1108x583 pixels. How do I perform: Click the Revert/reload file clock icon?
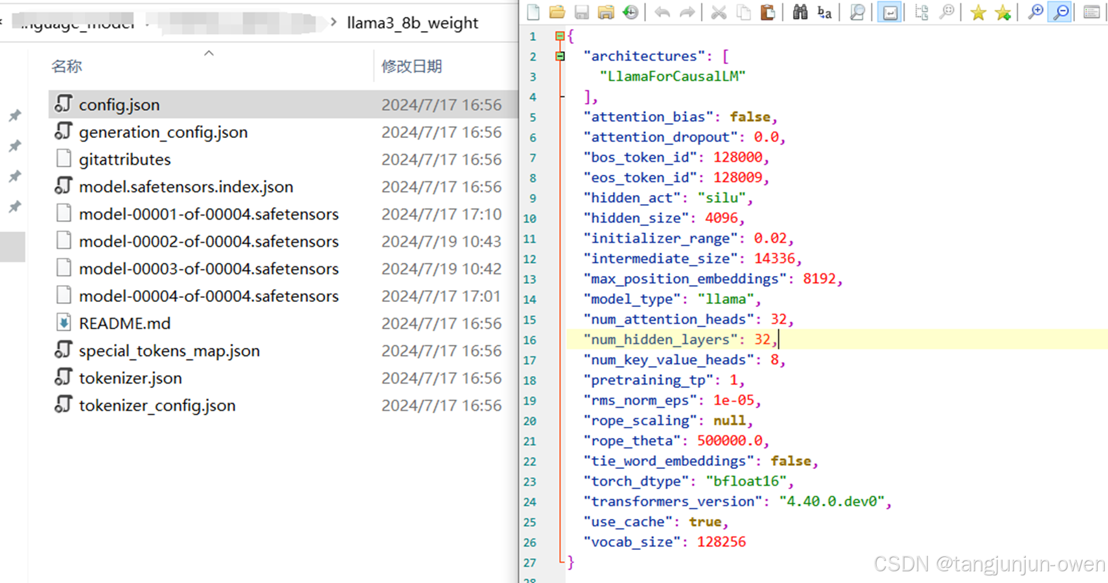coord(630,12)
